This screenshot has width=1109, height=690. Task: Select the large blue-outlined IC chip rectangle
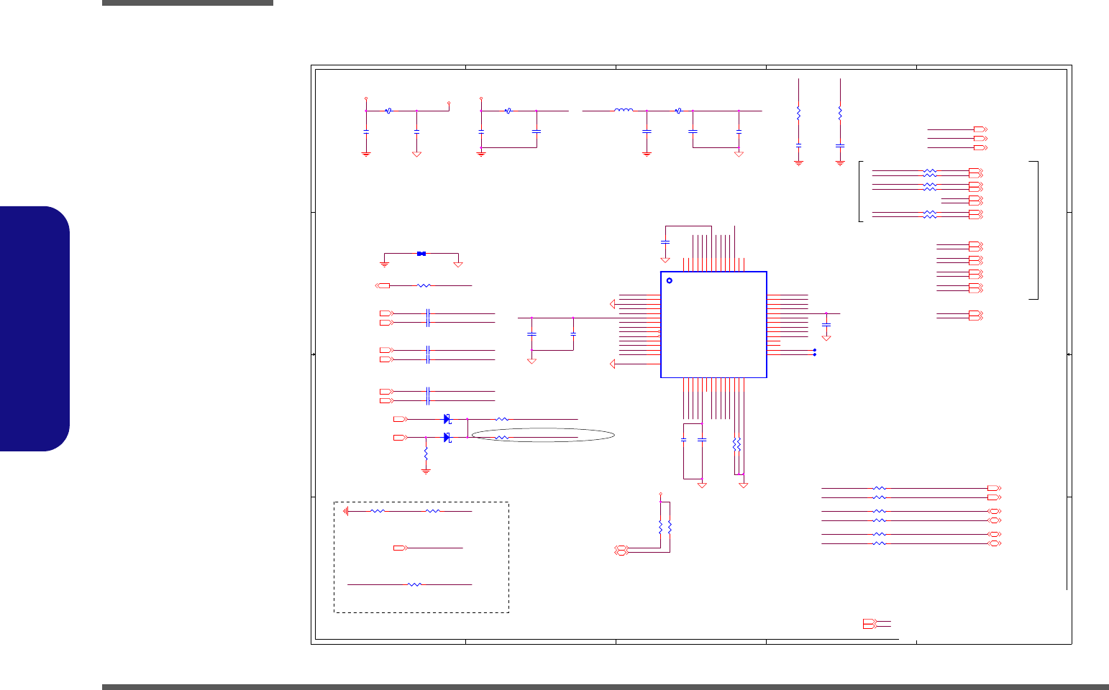tap(713, 324)
